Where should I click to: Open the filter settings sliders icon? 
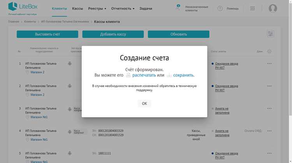tap(271, 34)
